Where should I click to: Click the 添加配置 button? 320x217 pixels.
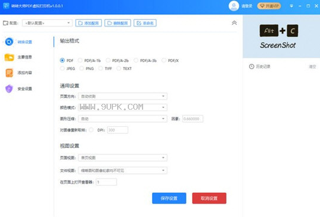pos(89,23)
